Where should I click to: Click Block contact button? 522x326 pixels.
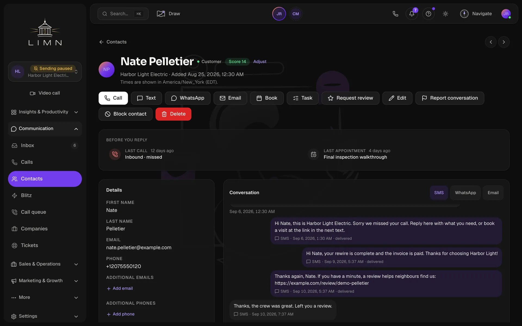click(126, 114)
